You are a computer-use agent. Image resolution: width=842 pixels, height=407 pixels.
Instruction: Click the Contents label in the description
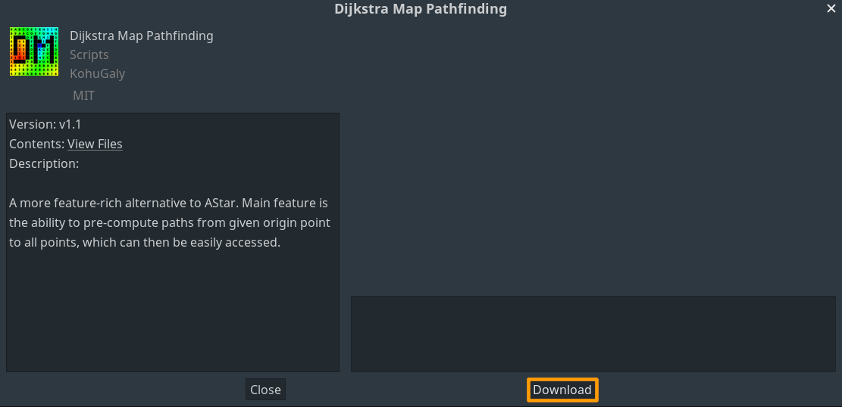coord(37,144)
